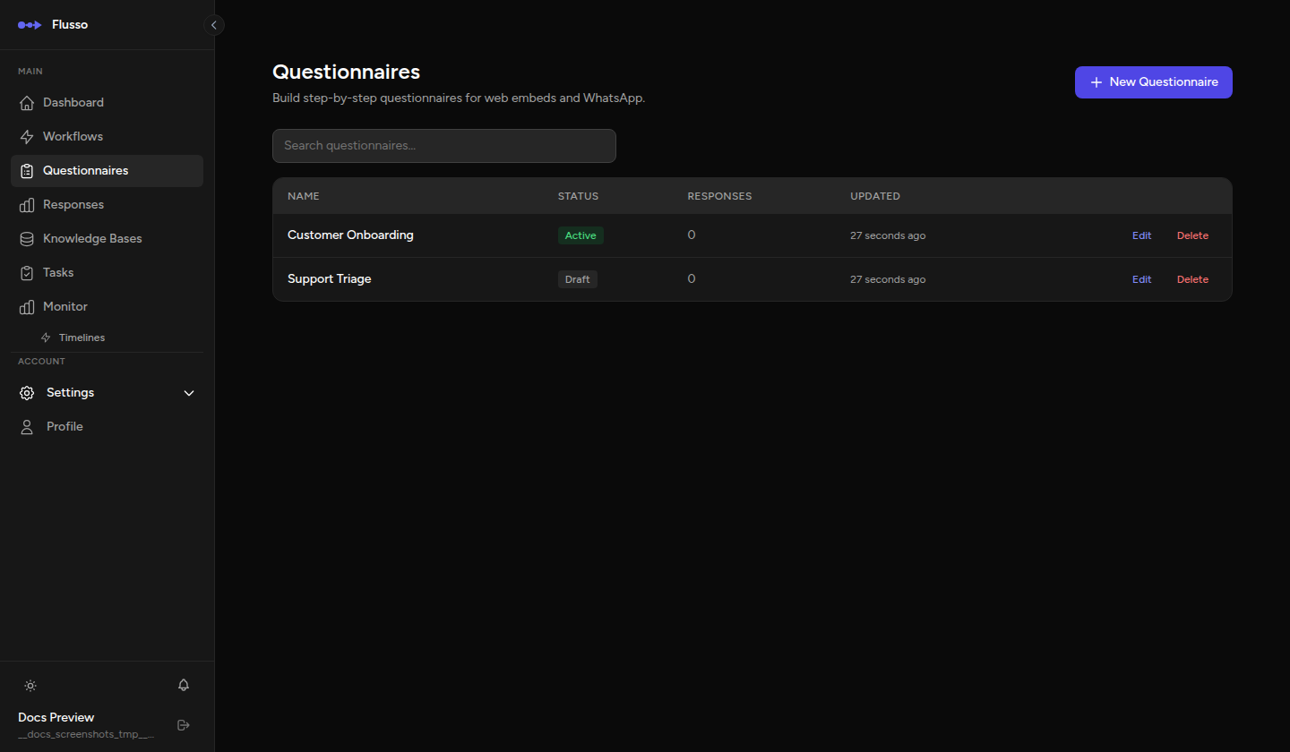Click the Knowledge Bases database icon
The image size is (1290, 752).
click(x=27, y=239)
